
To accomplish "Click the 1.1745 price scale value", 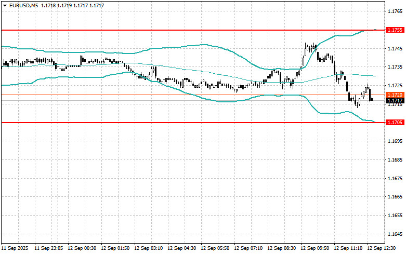I will click(395, 48).
